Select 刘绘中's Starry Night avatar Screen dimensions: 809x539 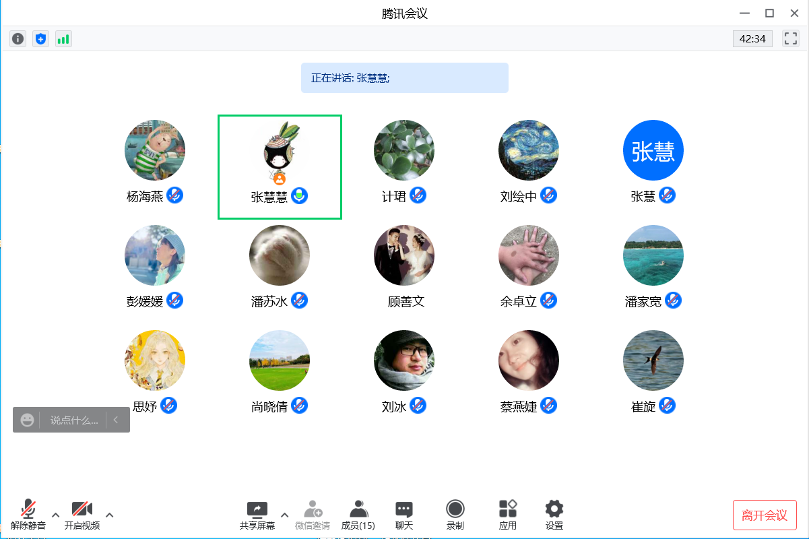click(529, 150)
